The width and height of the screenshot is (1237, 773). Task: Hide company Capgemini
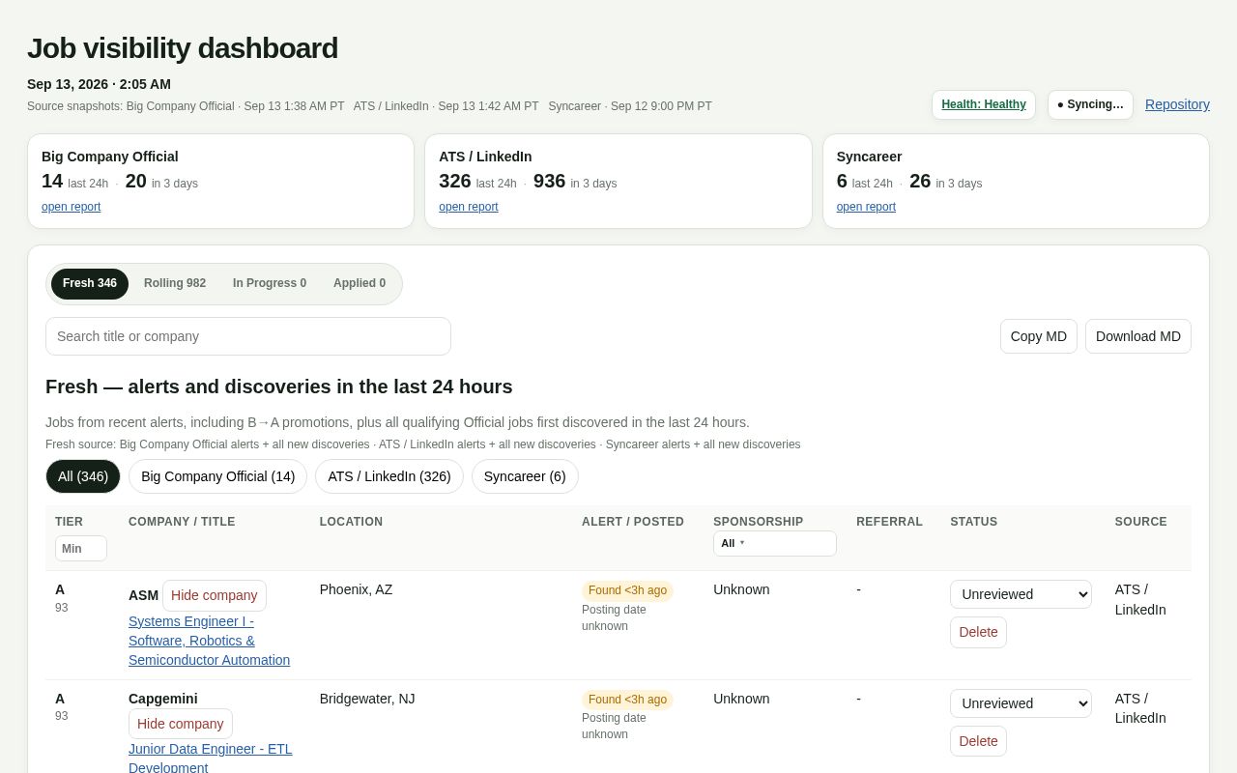(x=181, y=724)
